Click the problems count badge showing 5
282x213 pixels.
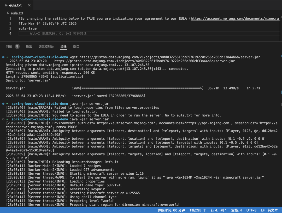pyautogui.click(x=17, y=46)
